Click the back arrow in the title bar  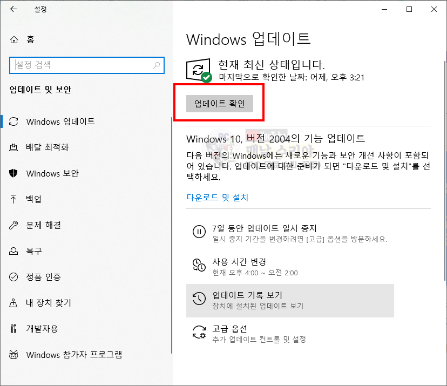tap(13, 9)
